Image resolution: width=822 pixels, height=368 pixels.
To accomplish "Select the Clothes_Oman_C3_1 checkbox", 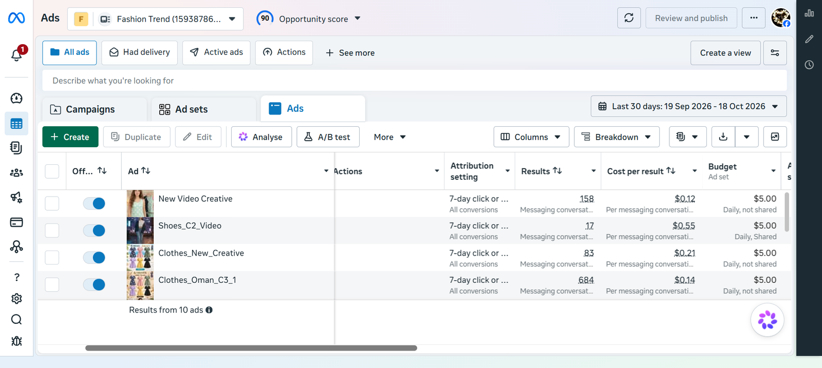I will coord(52,285).
